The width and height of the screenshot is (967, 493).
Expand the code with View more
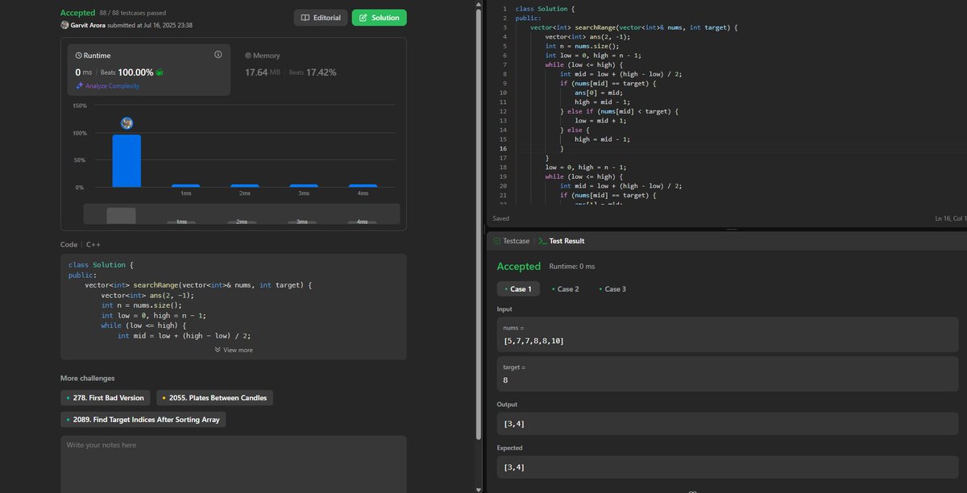(x=234, y=350)
